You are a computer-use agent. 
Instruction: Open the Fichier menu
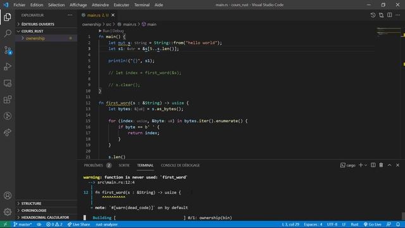[20, 4]
